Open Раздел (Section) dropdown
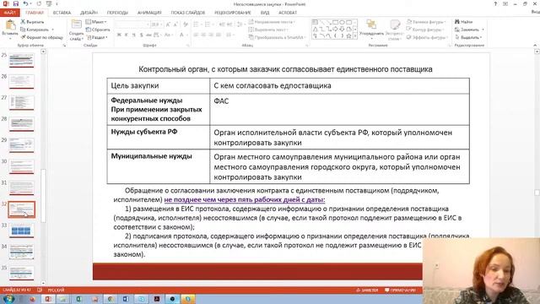 (x=97, y=37)
